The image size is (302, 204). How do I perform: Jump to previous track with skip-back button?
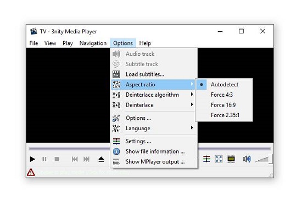tap(75, 159)
